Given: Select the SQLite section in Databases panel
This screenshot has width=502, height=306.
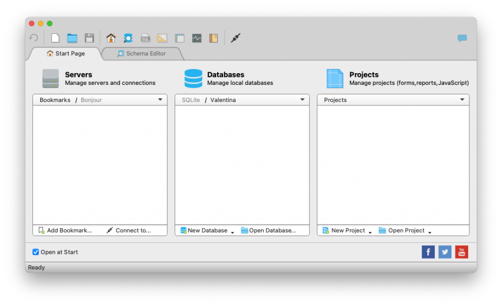Looking at the screenshot, I should [x=191, y=100].
